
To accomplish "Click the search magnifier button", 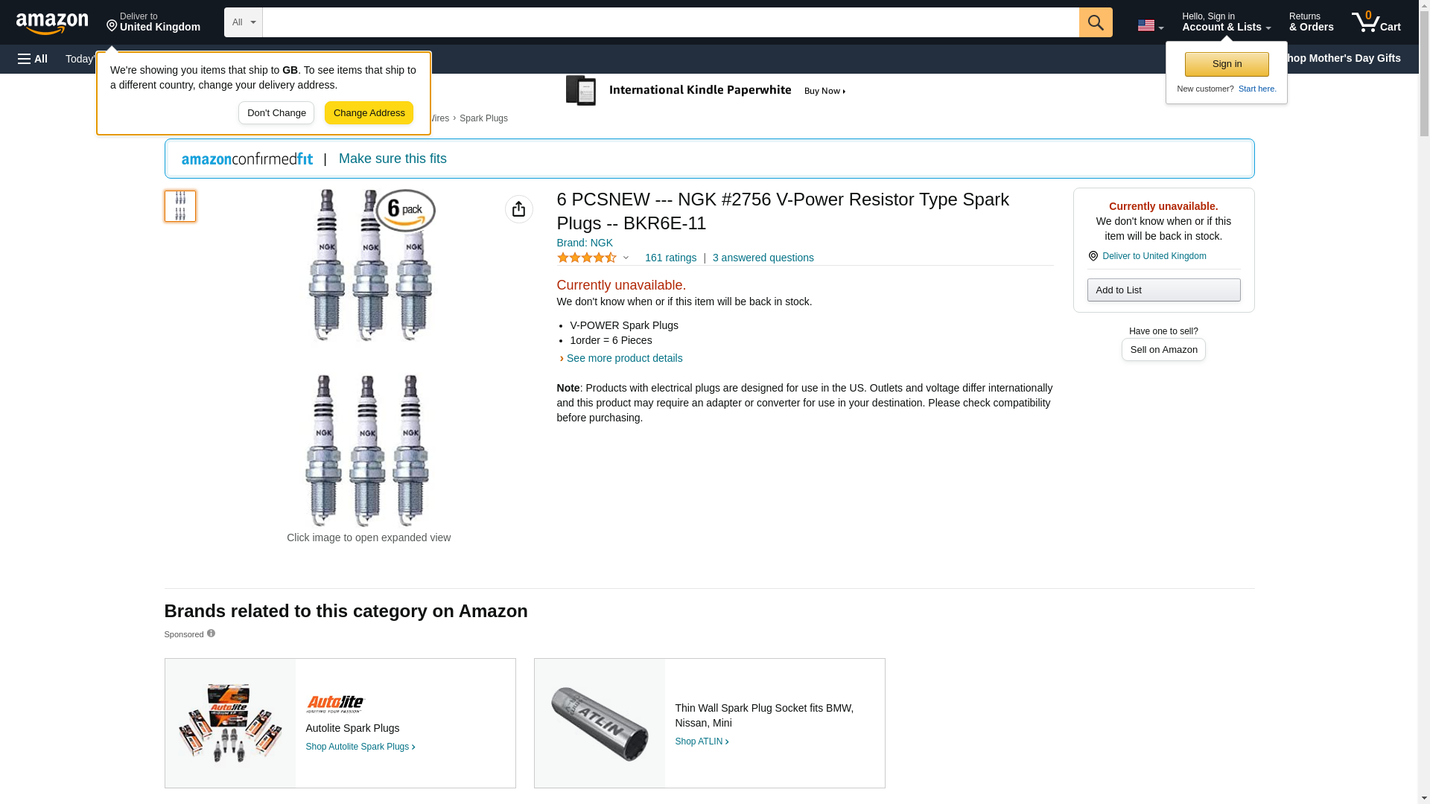I will tap(1095, 22).
